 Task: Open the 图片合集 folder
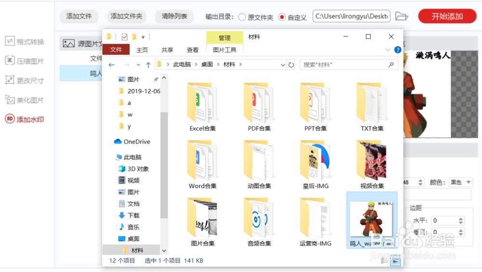(202, 222)
